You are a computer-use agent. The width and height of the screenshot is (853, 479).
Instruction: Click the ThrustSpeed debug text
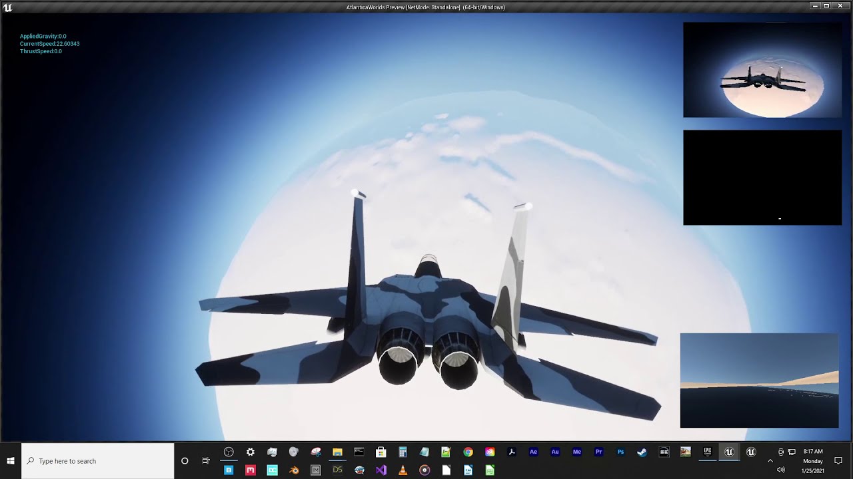(41, 51)
